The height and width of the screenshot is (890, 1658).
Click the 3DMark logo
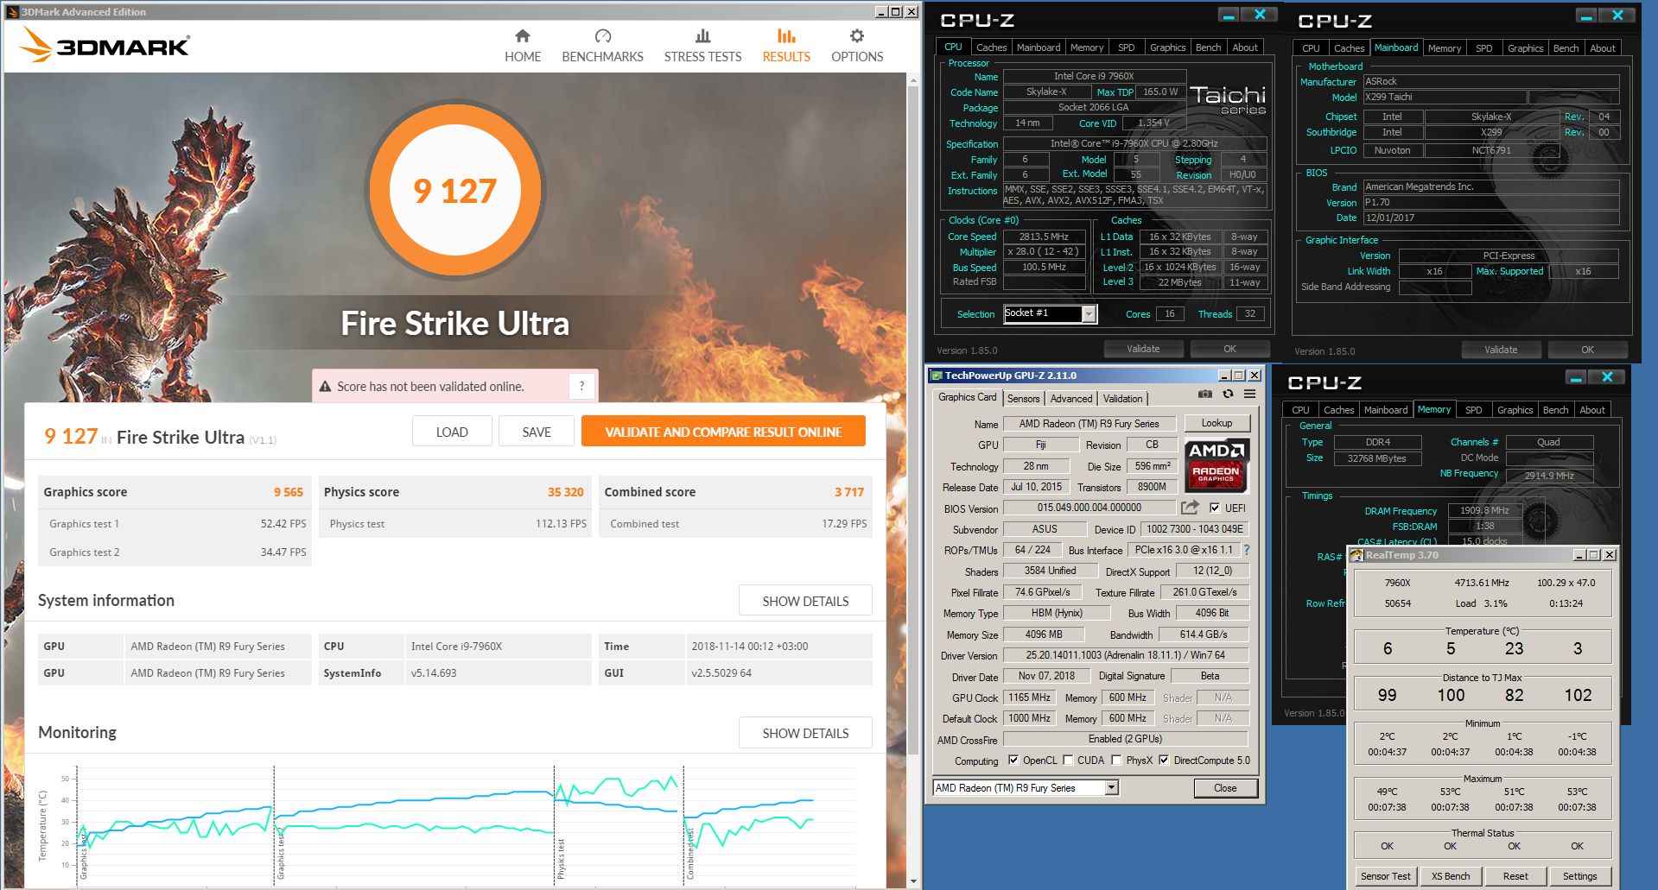pos(105,45)
